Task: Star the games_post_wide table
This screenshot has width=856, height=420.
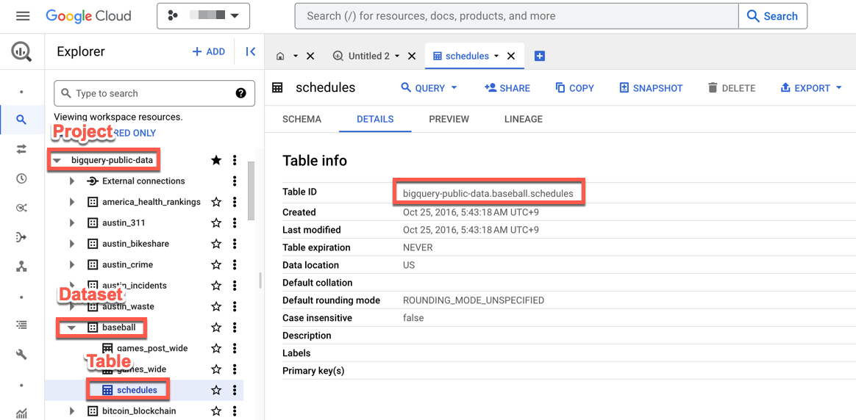Action: pyautogui.click(x=217, y=348)
